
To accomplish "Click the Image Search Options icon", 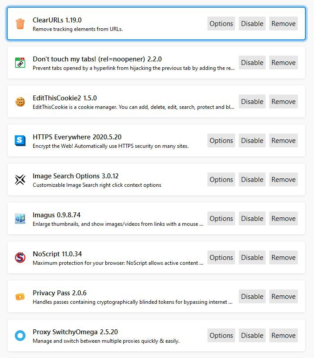I will point(20,180).
